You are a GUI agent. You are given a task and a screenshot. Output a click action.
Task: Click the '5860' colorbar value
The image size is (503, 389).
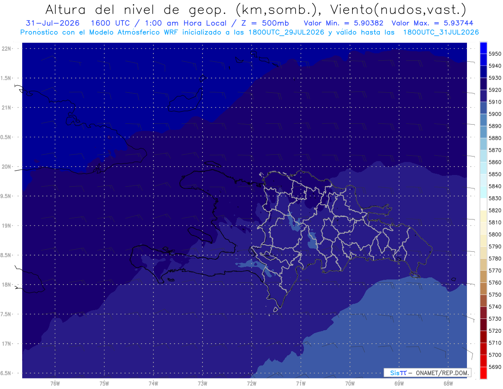[x=495, y=162]
